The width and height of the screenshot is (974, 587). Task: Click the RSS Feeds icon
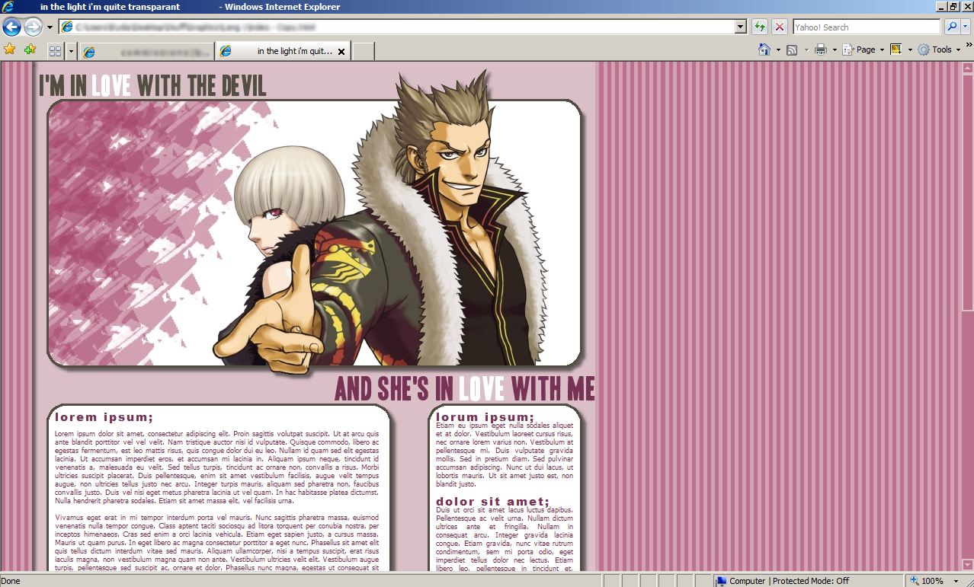click(x=792, y=49)
